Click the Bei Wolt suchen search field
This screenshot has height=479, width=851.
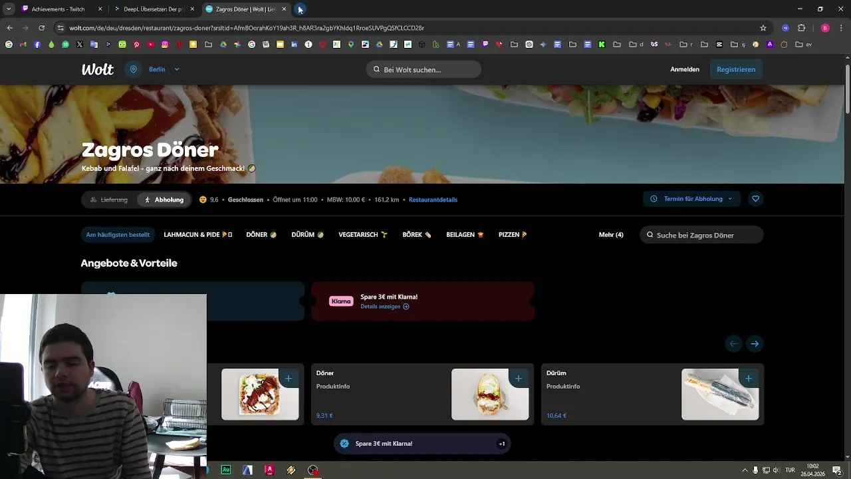point(424,69)
